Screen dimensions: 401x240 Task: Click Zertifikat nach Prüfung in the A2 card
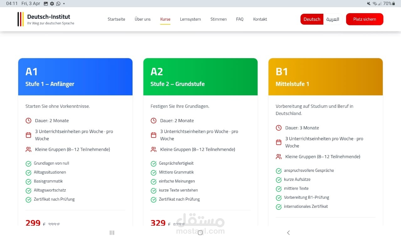click(x=179, y=199)
